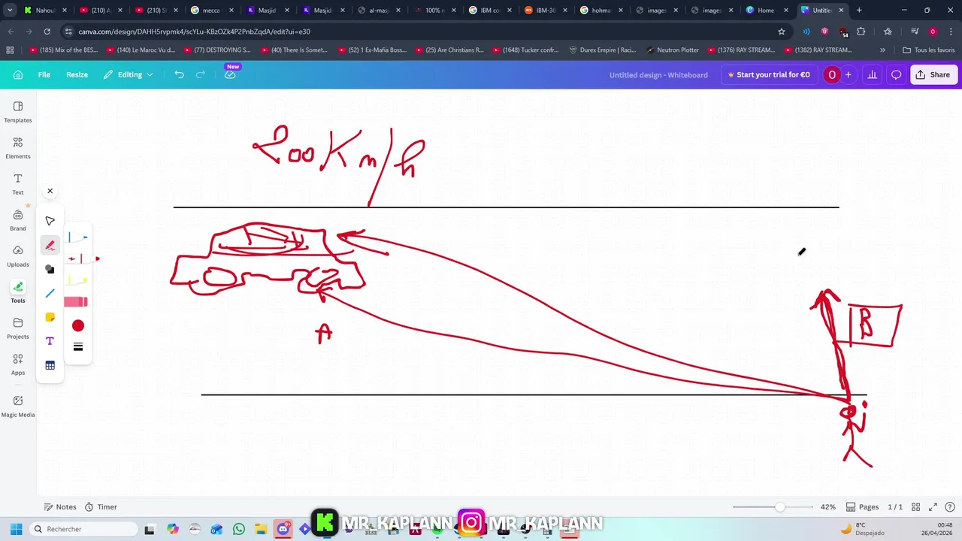Image resolution: width=962 pixels, height=541 pixels.
Task: Open the 42% zoom level menu
Action: 827,507
